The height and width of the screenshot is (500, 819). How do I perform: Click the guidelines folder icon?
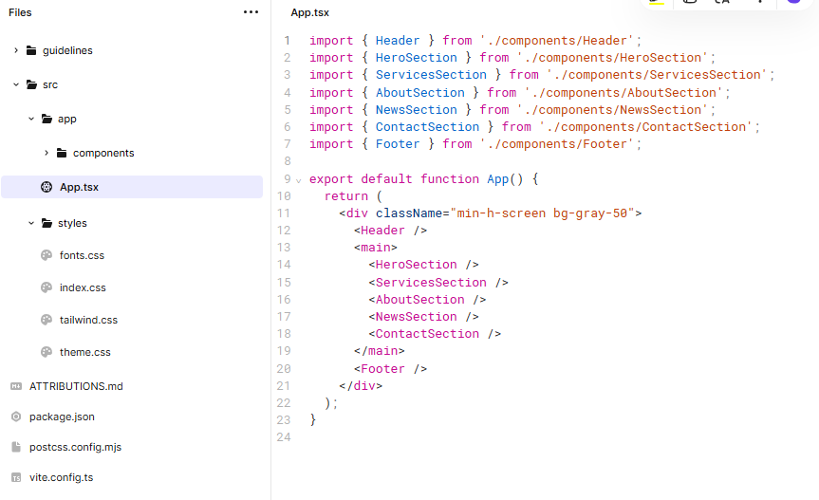point(31,50)
